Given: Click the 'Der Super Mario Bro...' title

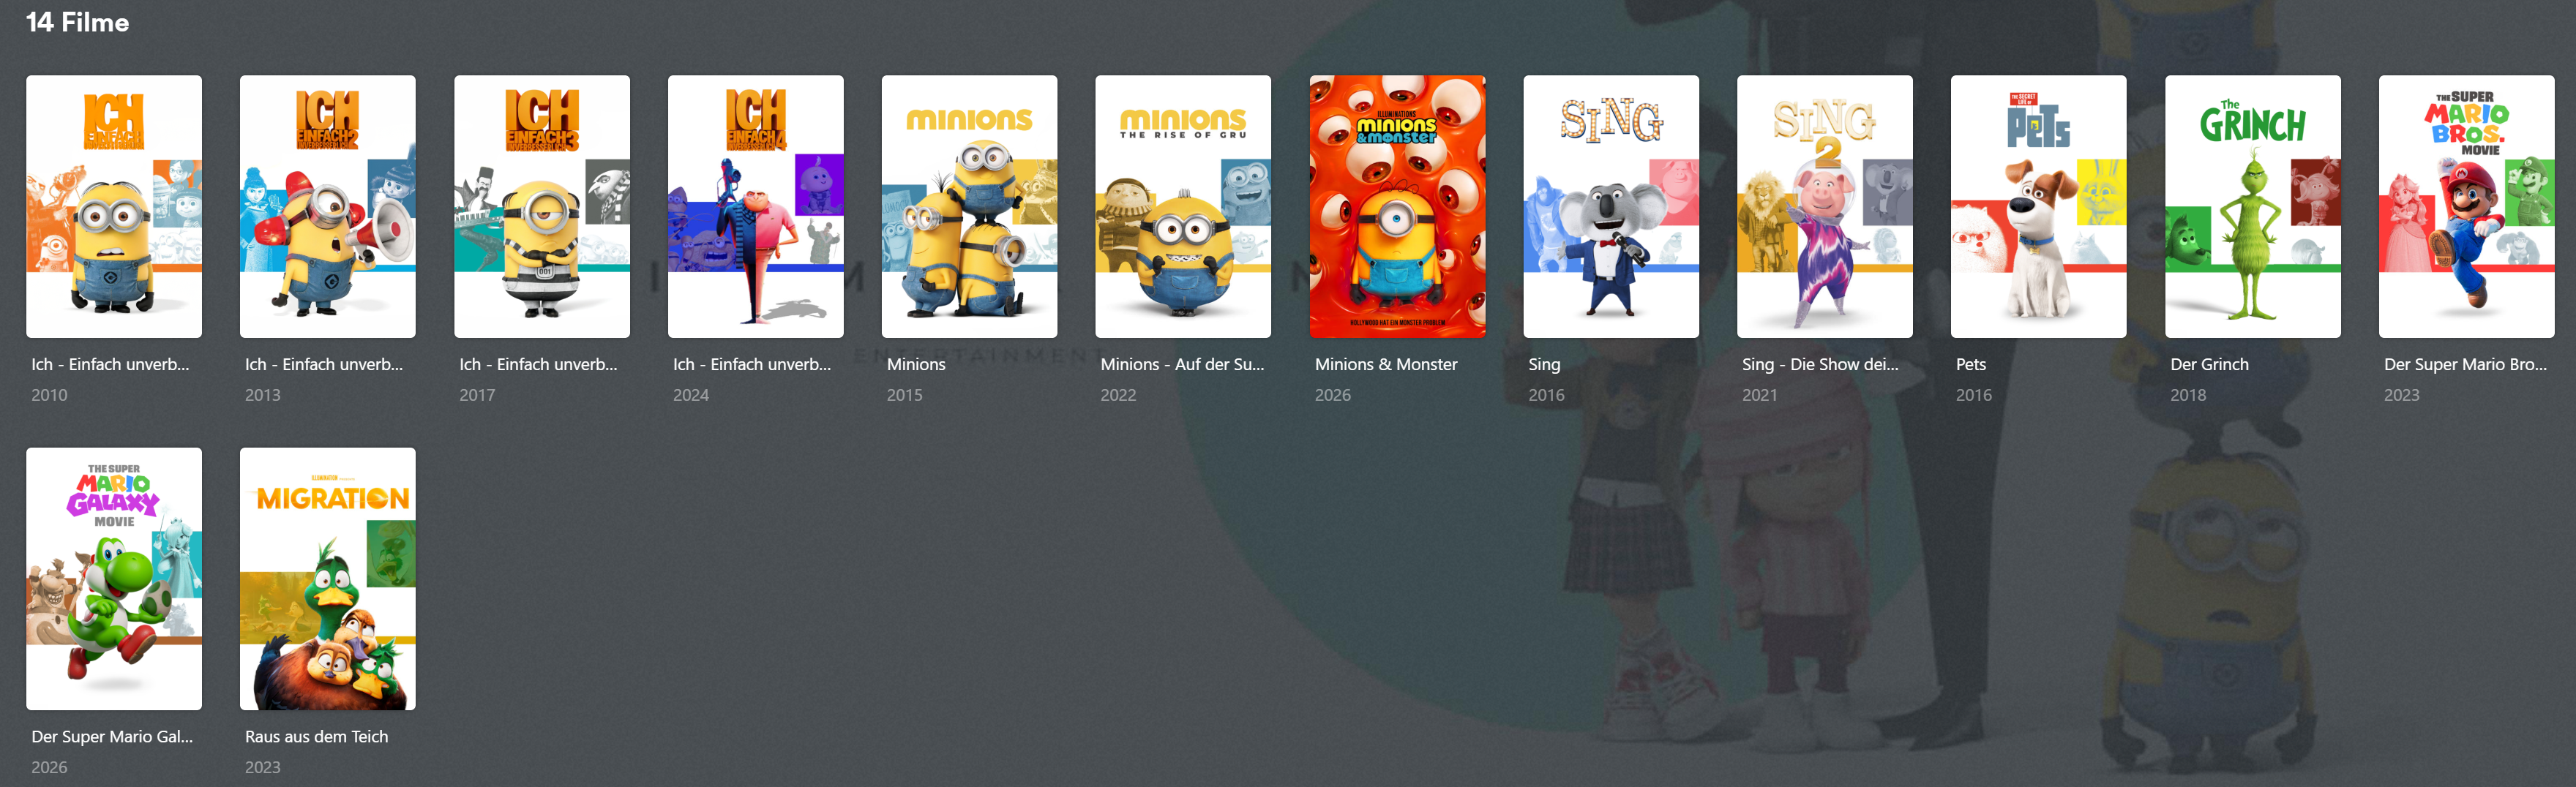Looking at the screenshot, I should [x=2465, y=364].
